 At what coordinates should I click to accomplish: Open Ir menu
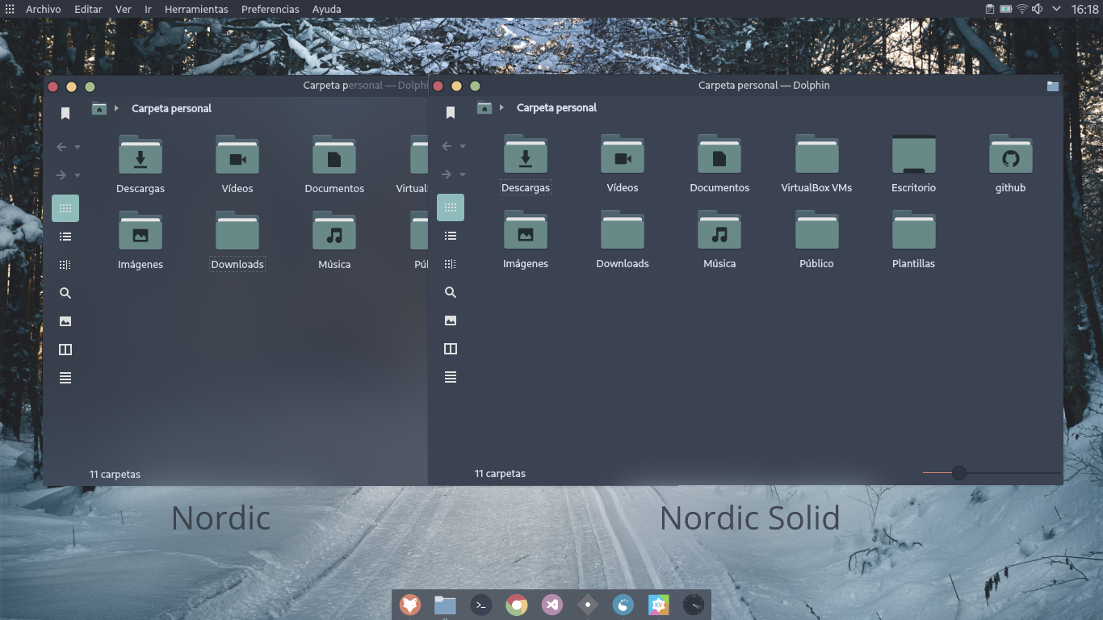click(148, 9)
